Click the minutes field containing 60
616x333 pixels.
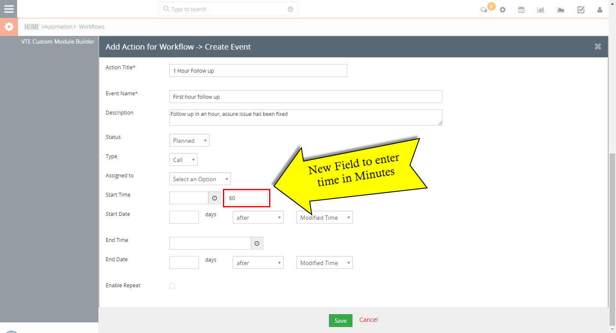tap(247, 198)
